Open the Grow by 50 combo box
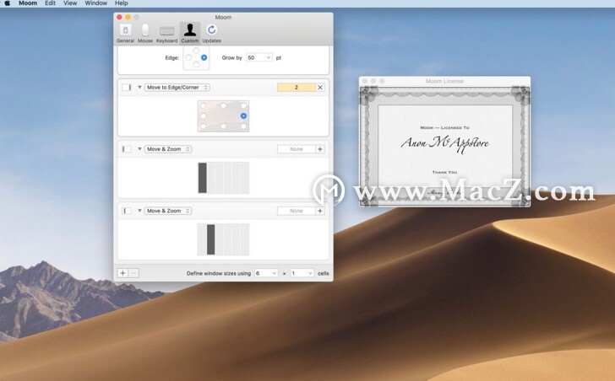The width and height of the screenshot is (615, 381). [259, 57]
